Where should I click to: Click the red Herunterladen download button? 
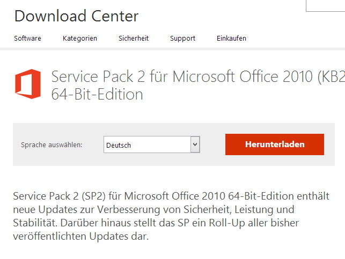tap(275, 144)
